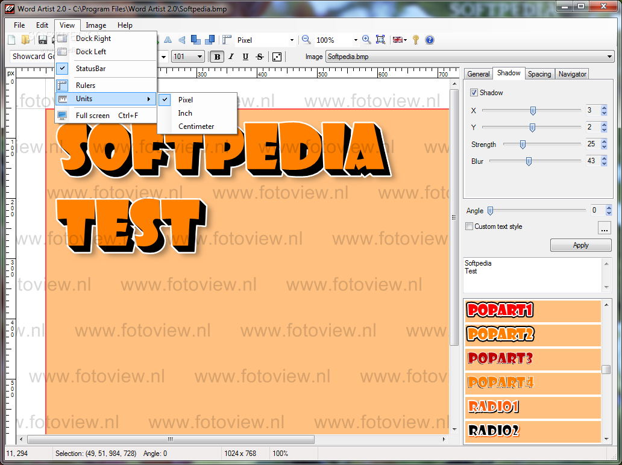Click the fit to window zoom icon
The width and height of the screenshot is (622, 465).
click(x=380, y=40)
